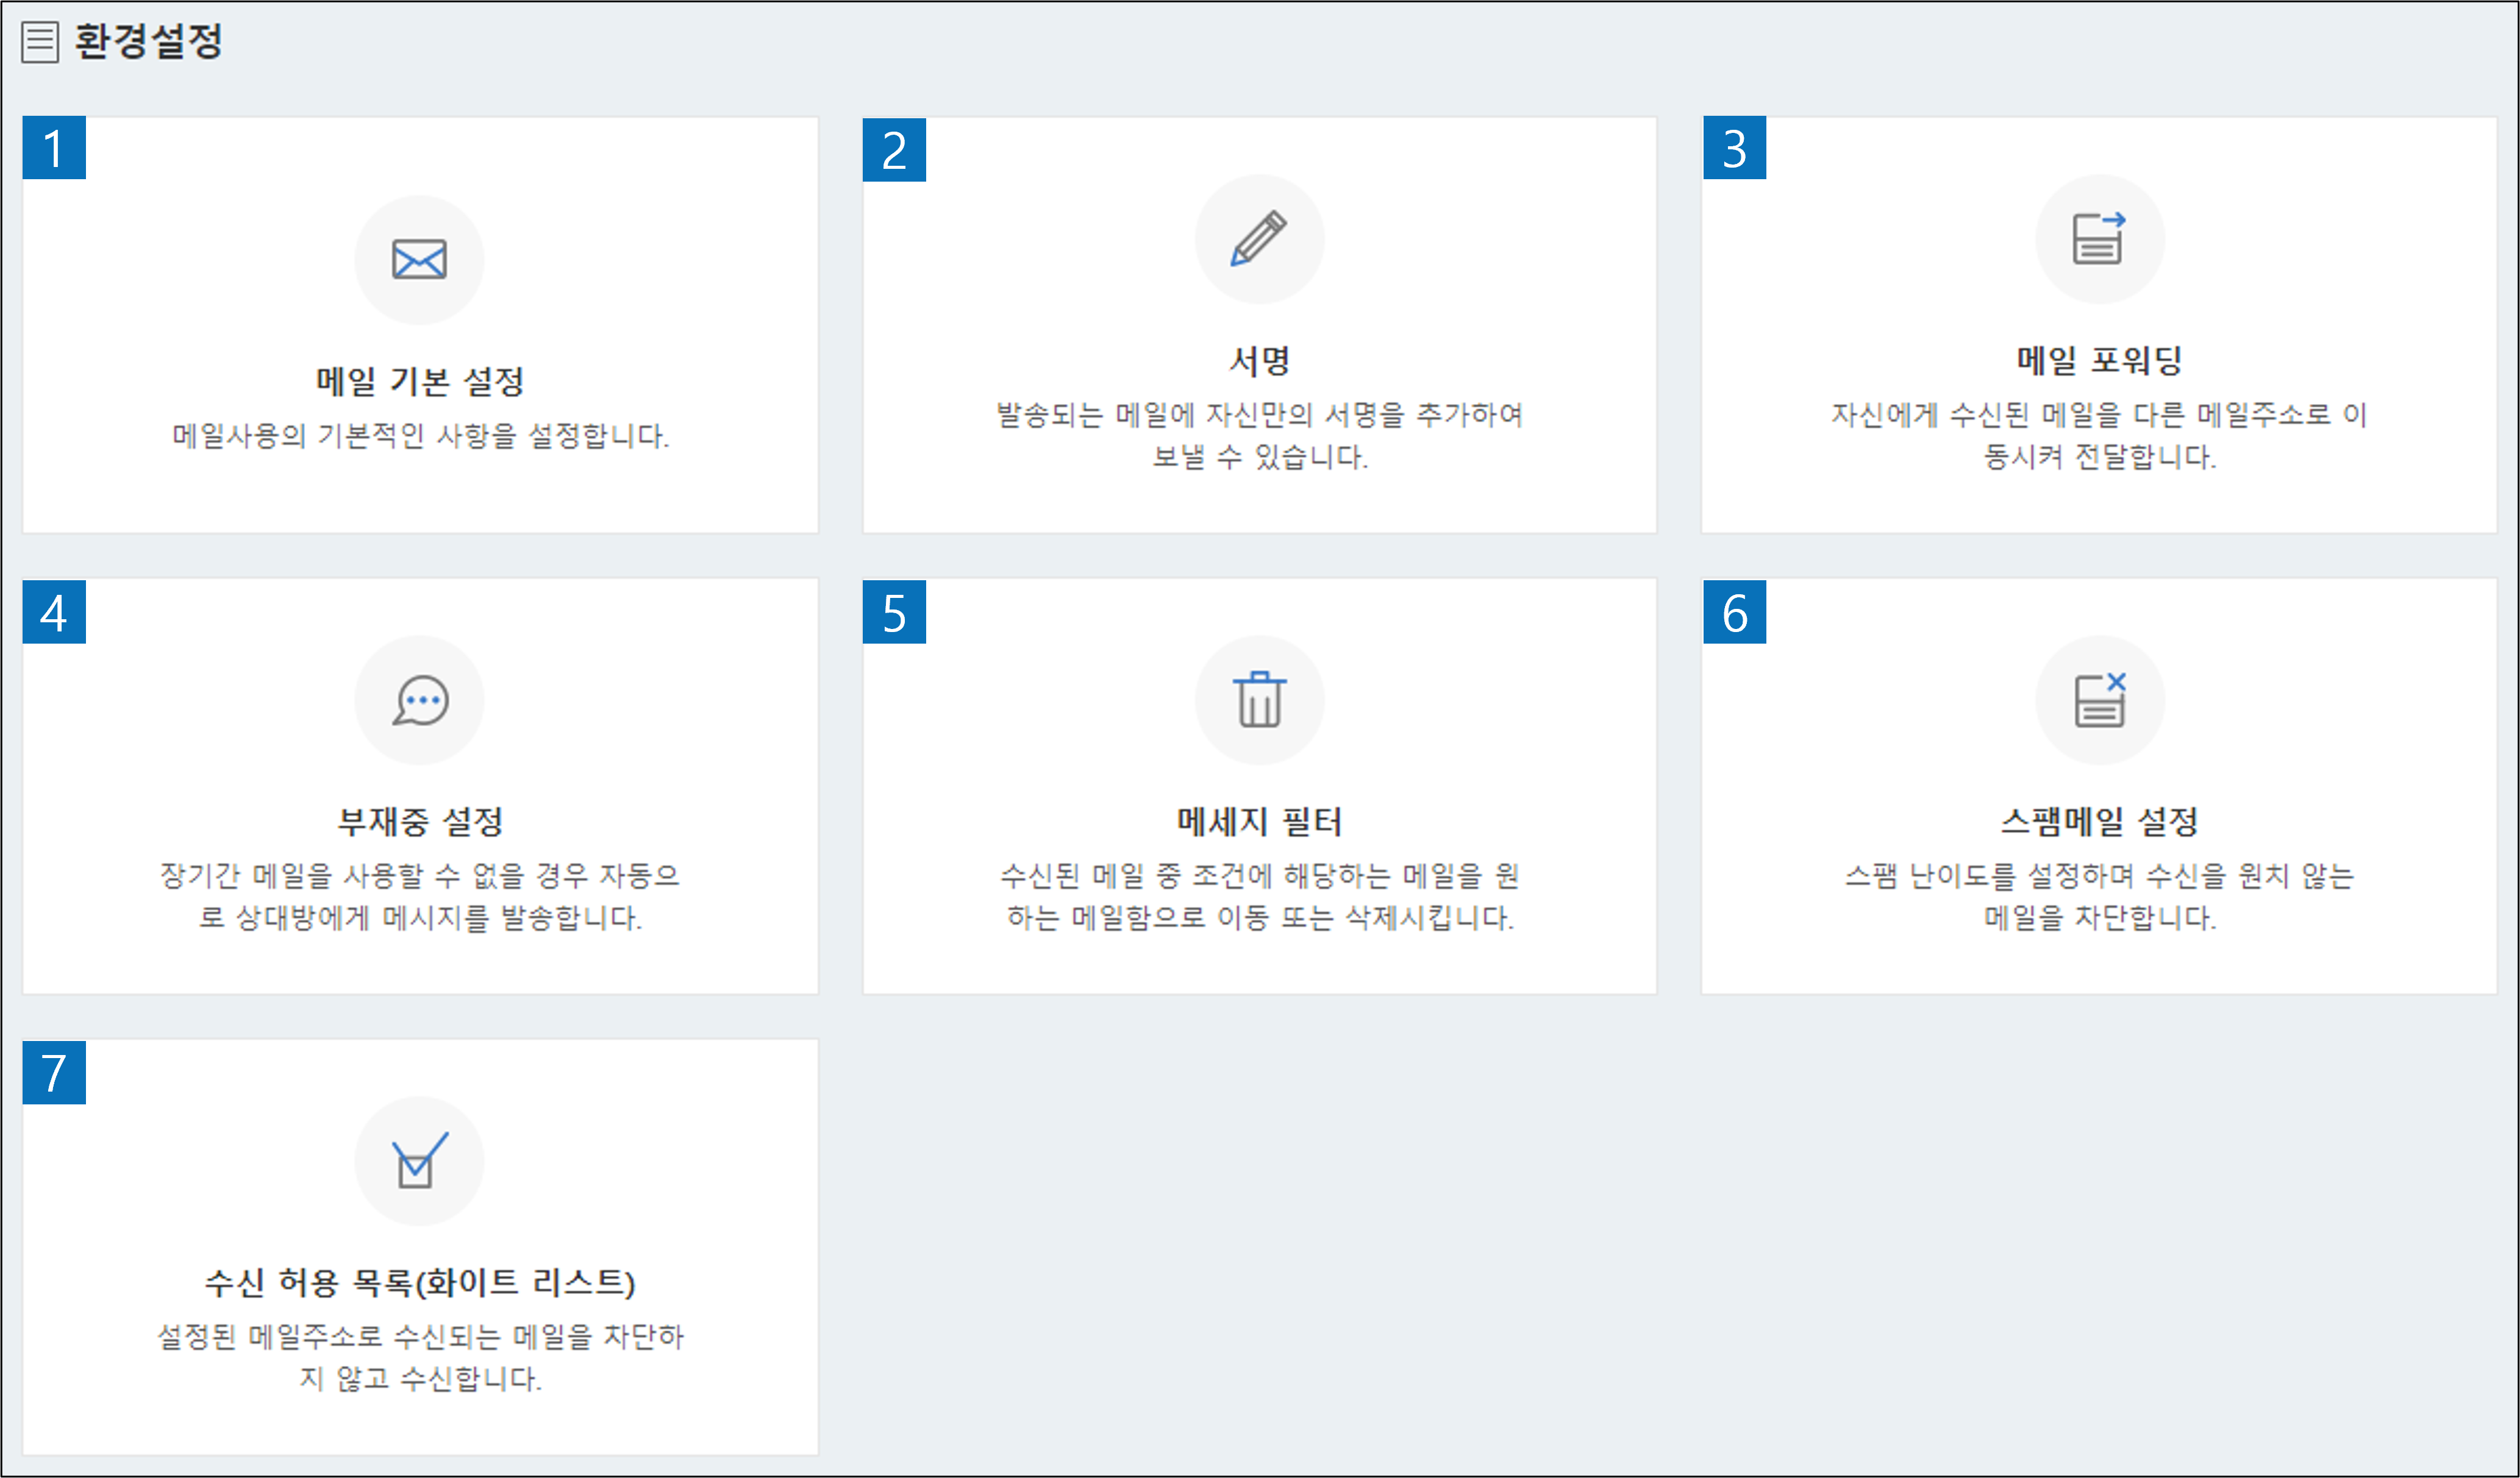
Task: Open the 메일 포워딩 title
Action: (2099, 361)
